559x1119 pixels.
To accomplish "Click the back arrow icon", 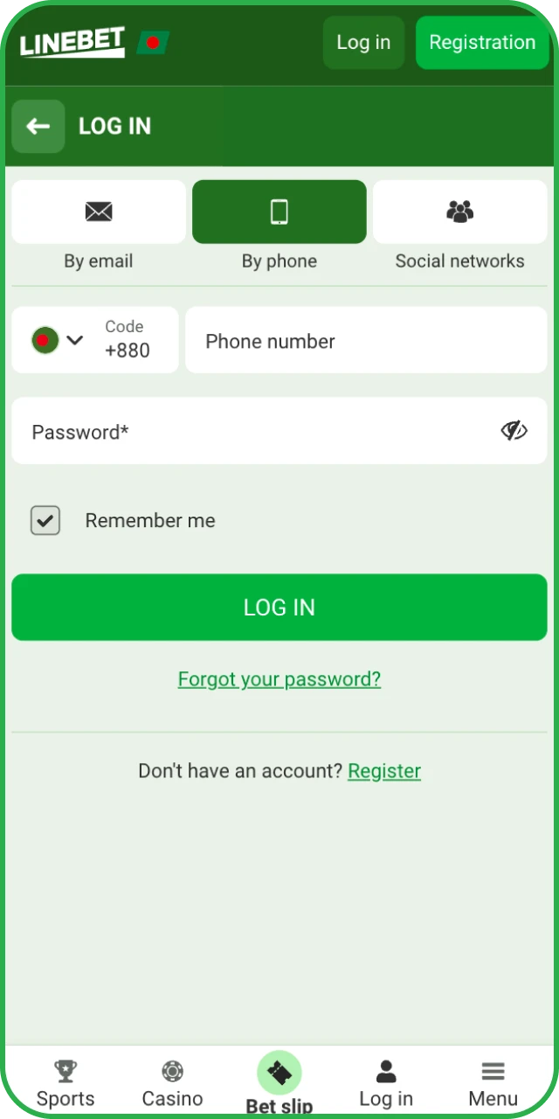I will click(x=38, y=127).
